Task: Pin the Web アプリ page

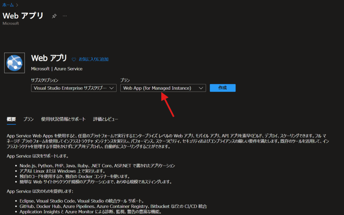Action: tap(54, 16)
